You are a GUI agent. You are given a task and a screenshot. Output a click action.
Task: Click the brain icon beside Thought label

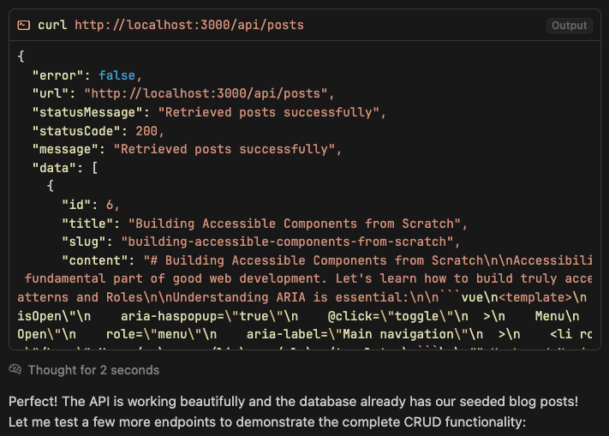click(15, 369)
